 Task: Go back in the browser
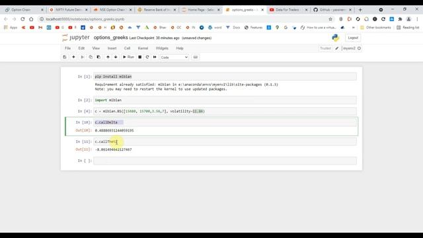point(6,19)
